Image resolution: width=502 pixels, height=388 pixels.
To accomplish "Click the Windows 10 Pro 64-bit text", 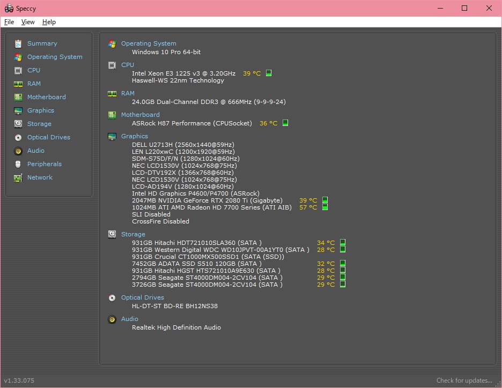I will coord(166,52).
